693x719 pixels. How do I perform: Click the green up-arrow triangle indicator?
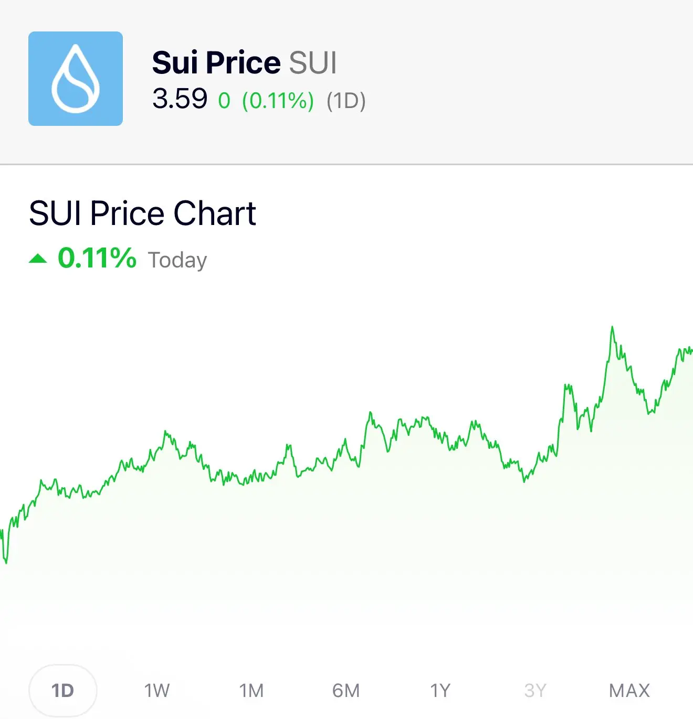(38, 258)
